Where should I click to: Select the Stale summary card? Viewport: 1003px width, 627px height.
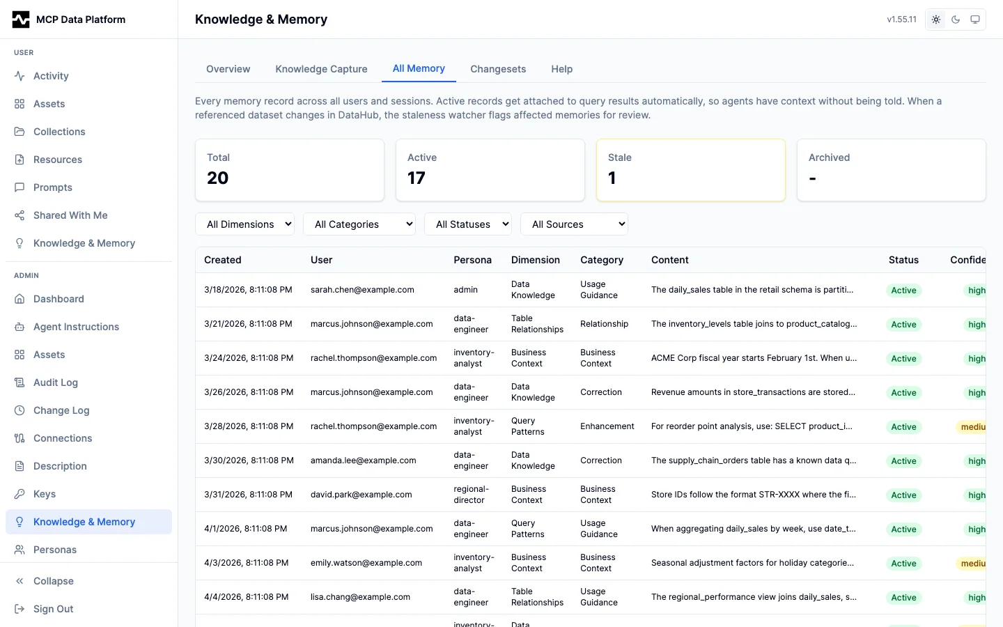tap(691, 170)
